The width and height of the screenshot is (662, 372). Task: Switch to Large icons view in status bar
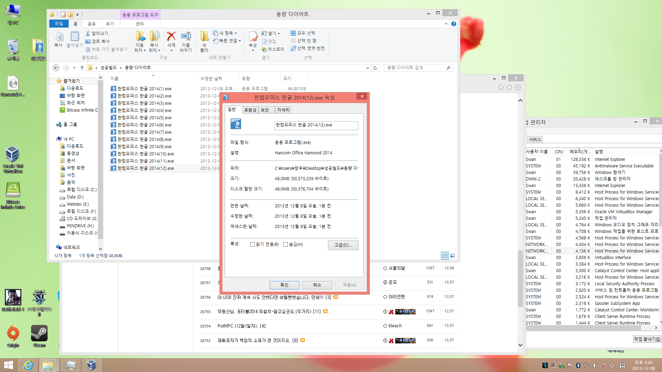452,256
